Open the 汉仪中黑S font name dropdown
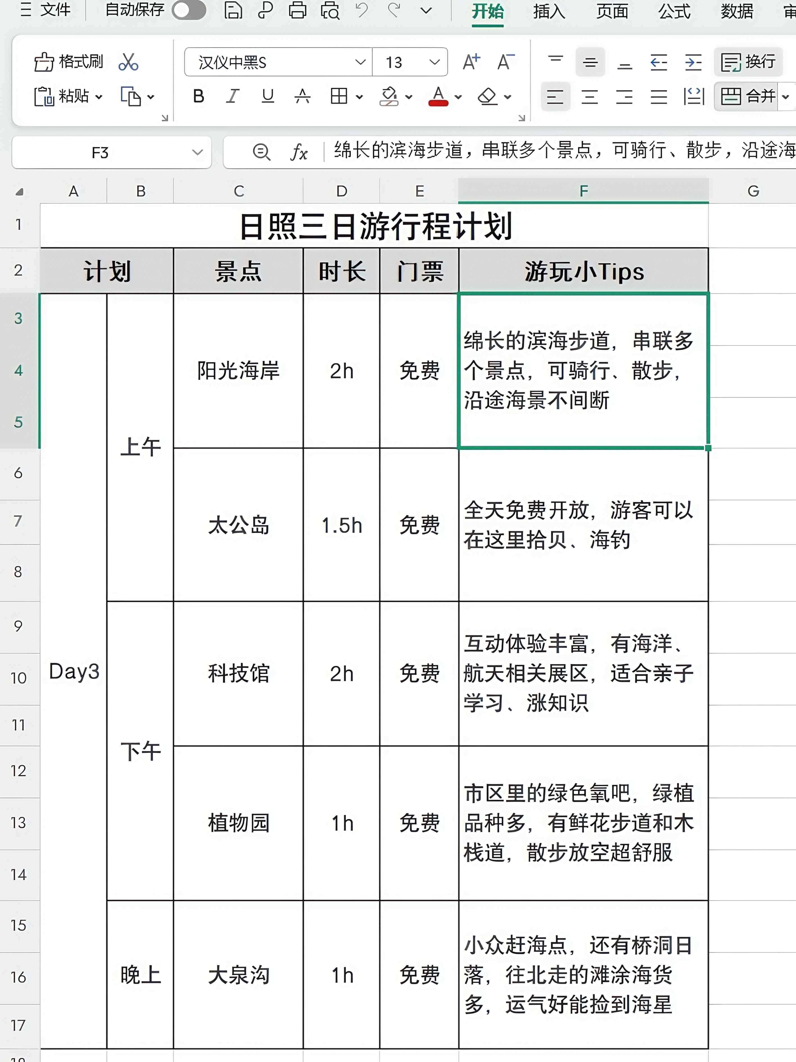 tap(360, 62)
